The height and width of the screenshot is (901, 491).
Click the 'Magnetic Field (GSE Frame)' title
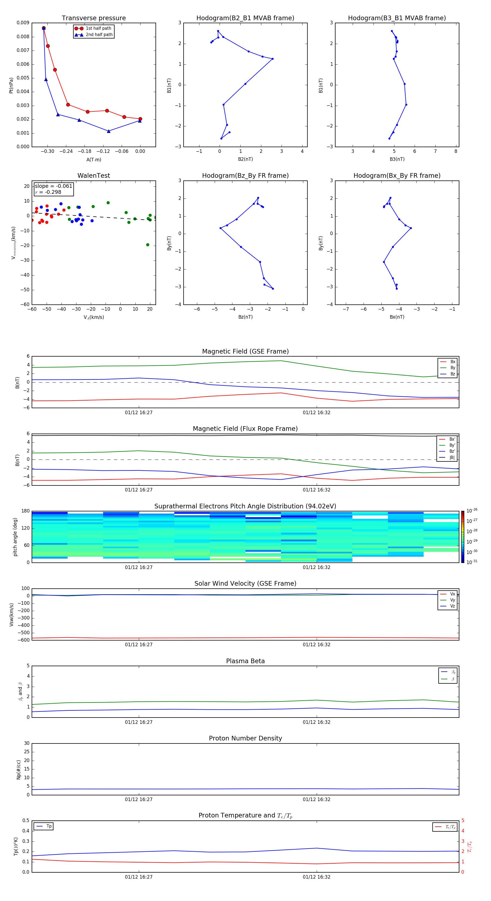(x=245, y=351)
